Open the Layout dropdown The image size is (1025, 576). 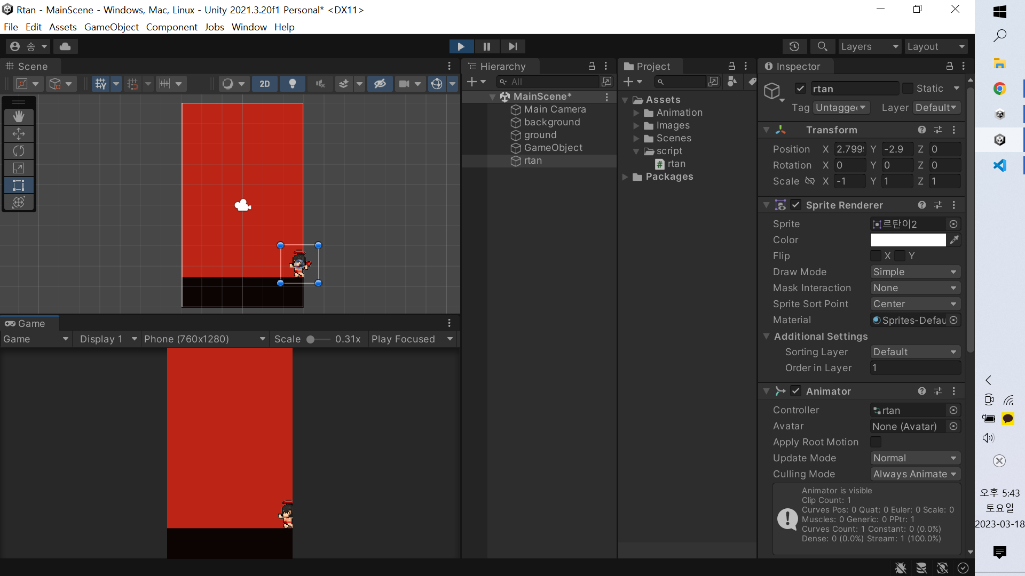click(x=936, y=46)
